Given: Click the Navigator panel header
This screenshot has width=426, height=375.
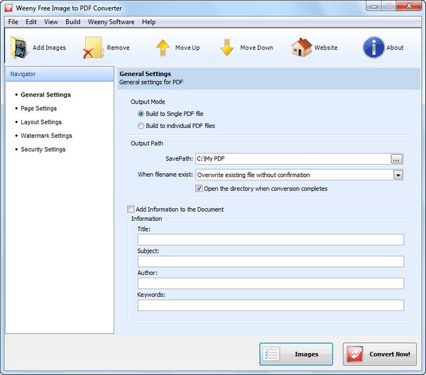Looking at the screenshot, I should 60,74.
